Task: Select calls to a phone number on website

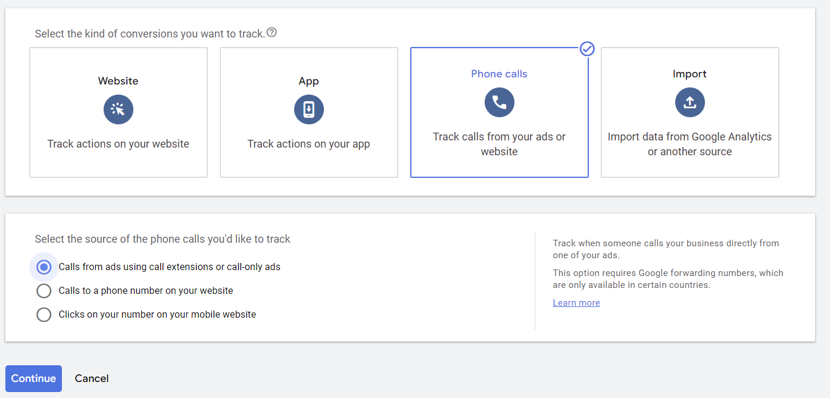Action: (x=44, y=291)
